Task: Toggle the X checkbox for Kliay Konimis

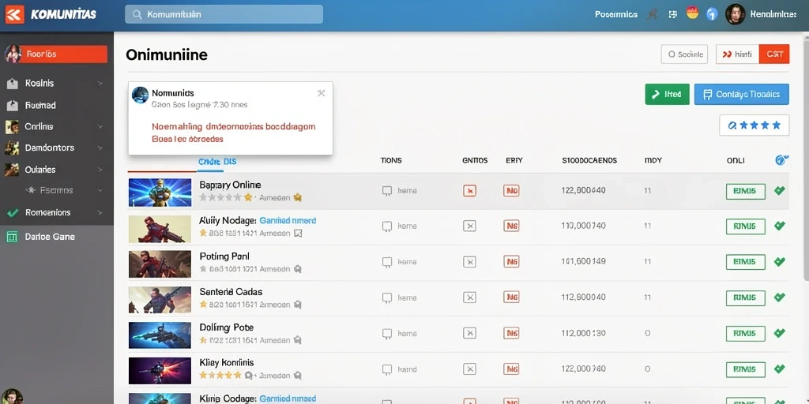Action: click(469, 369)
